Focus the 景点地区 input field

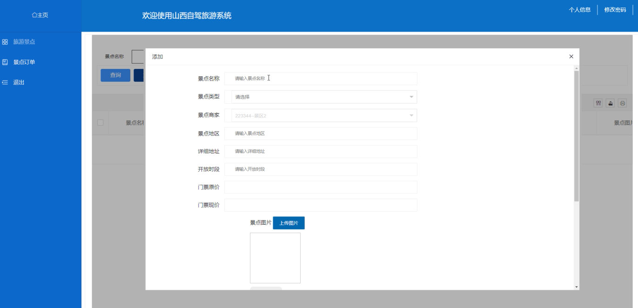321,134
